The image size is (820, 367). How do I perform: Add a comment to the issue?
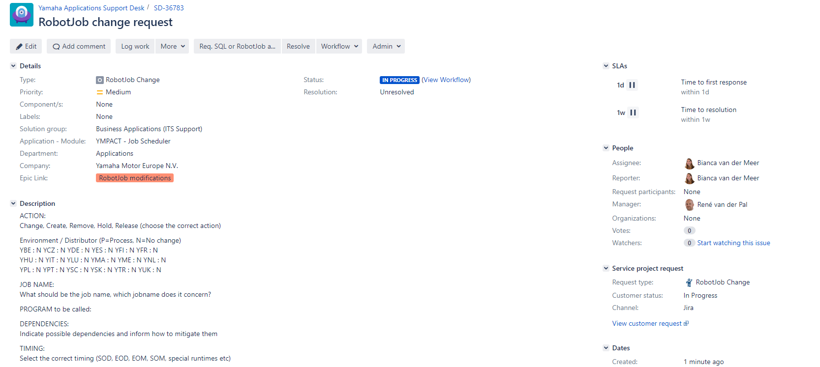79,46
